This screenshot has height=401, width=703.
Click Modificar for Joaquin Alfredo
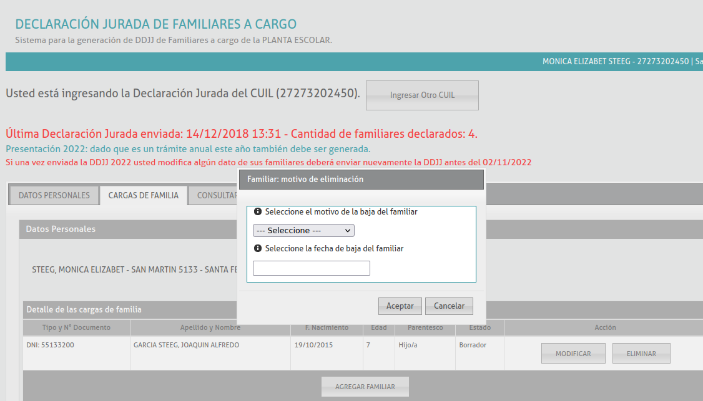click(573, 354)
